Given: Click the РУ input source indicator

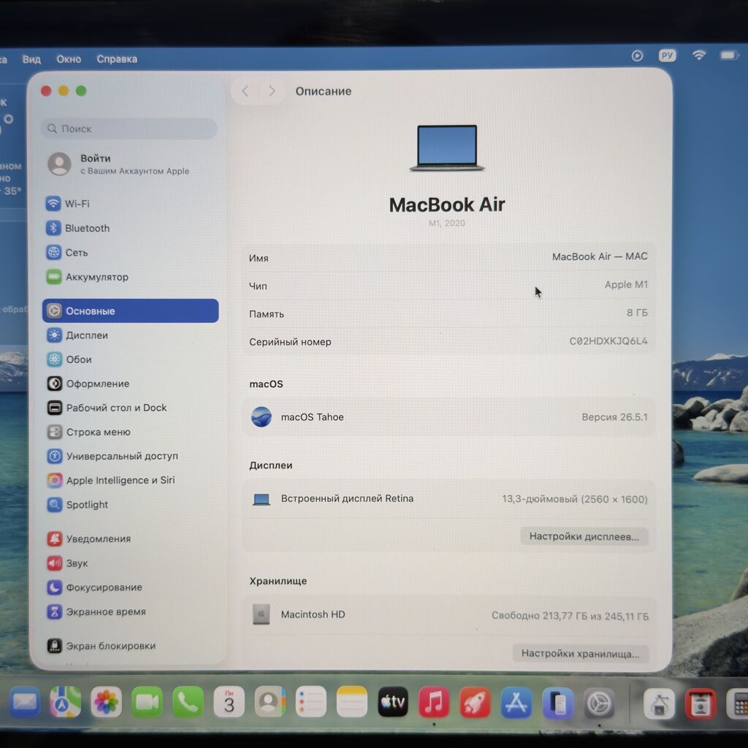Looking at the screenshot, I should tap(668, 56).
